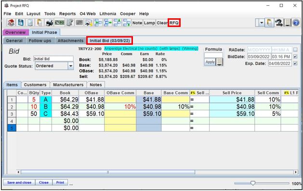303x191 pixels.
Task: Select the Initial Bid (03/09/22) tab
Action: [x=110, y=40]
